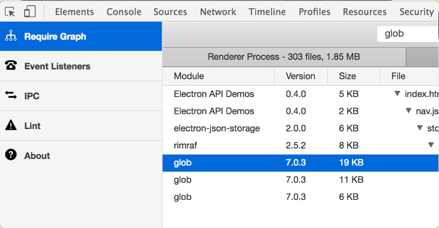This screenshot has width=439, height=228.
Task: Click the Lint warning triangle icon
Action: point(11,125)
